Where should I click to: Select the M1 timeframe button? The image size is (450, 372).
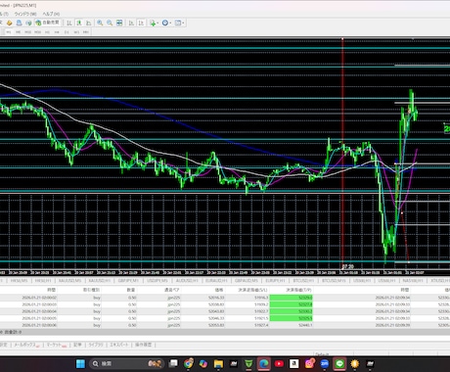9,32
